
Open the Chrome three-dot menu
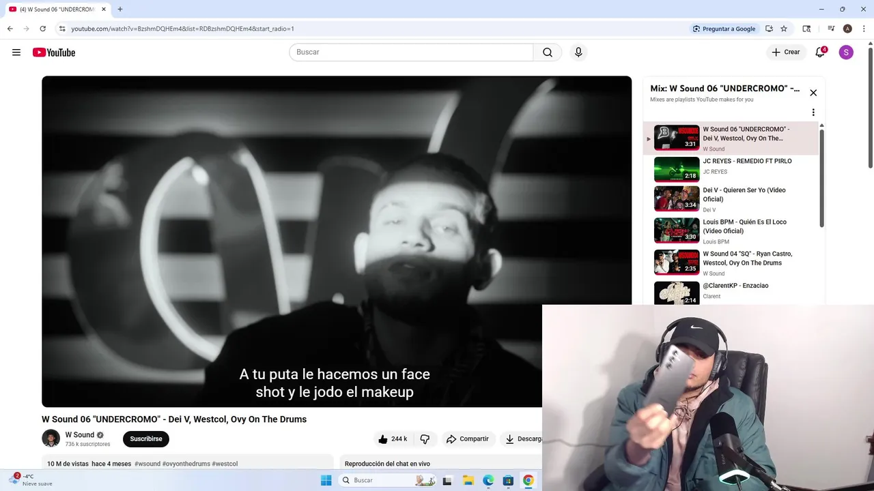[x=863, y=29]
